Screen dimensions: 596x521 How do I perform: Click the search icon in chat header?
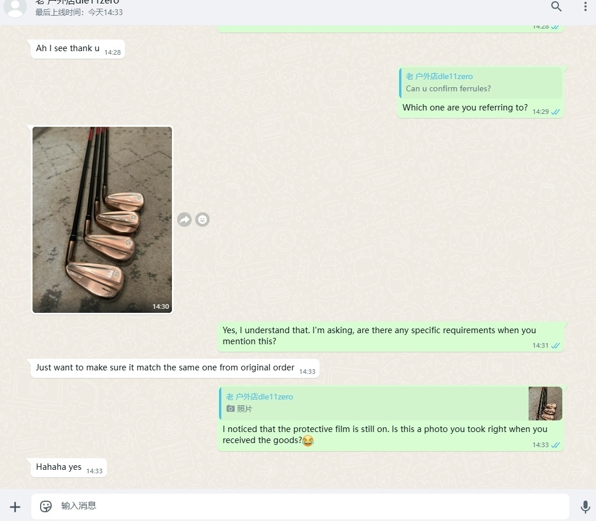pos(556,6)
